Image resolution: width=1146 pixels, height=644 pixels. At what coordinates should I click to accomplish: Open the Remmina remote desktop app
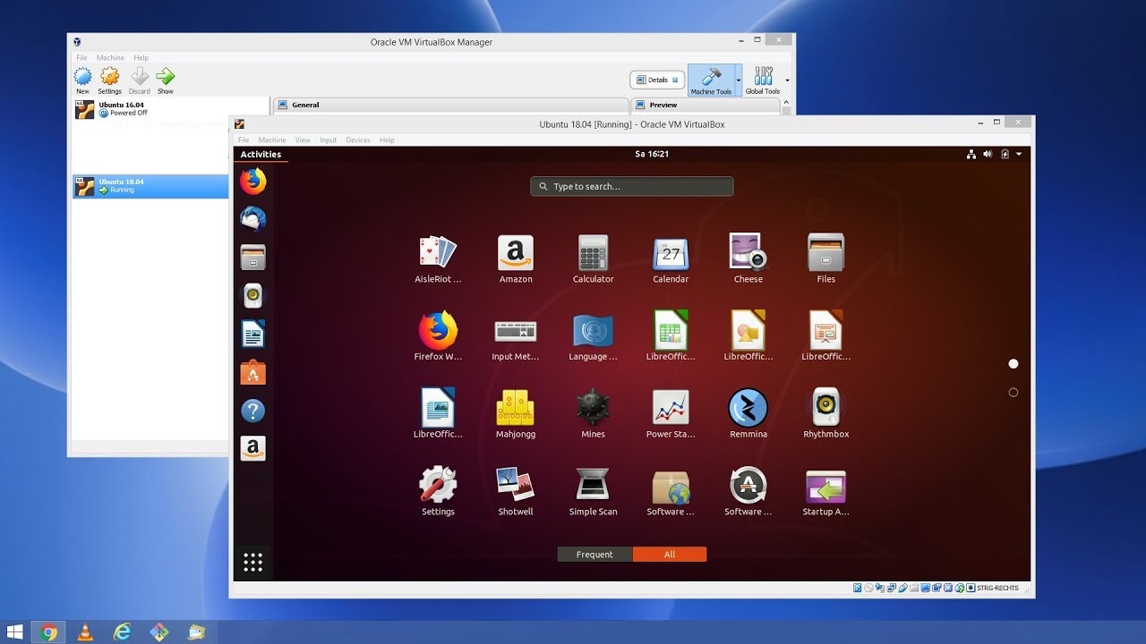[x=748, y=409]
